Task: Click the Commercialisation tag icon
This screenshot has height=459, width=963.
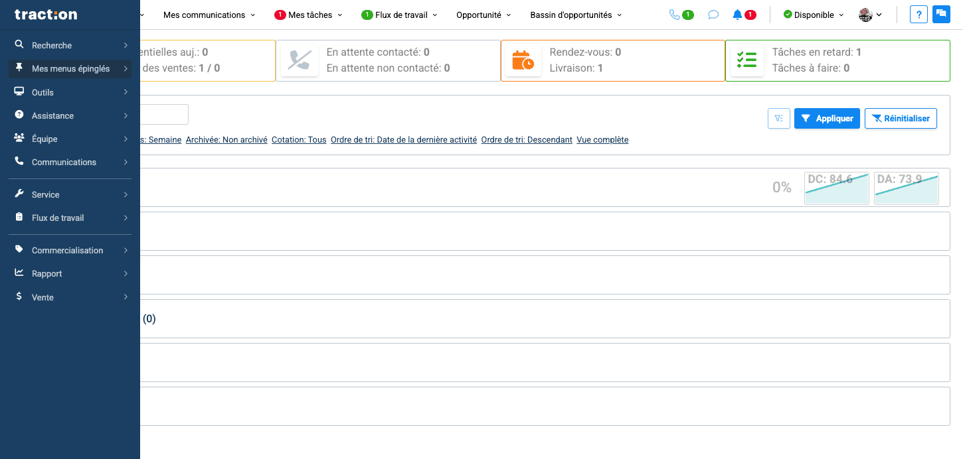Action: [x=19, y=250]
